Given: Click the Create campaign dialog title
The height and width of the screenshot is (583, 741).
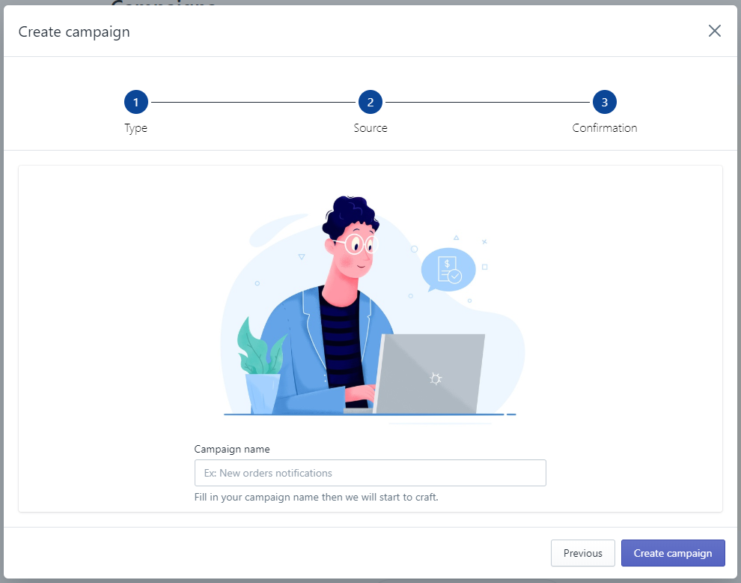Looking at the screenshot, I should point(74,31).
